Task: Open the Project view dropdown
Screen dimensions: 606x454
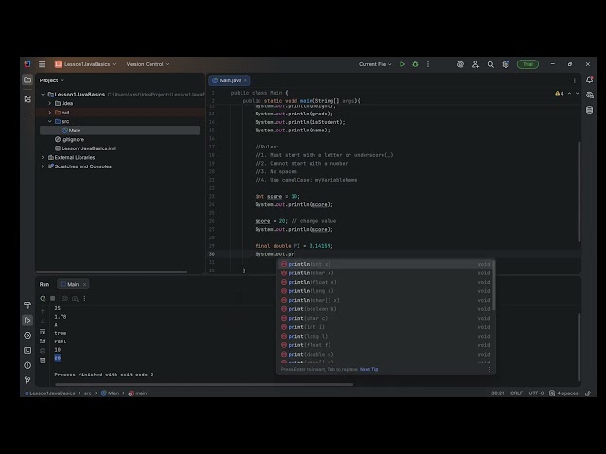Action: tap(52, 80)
